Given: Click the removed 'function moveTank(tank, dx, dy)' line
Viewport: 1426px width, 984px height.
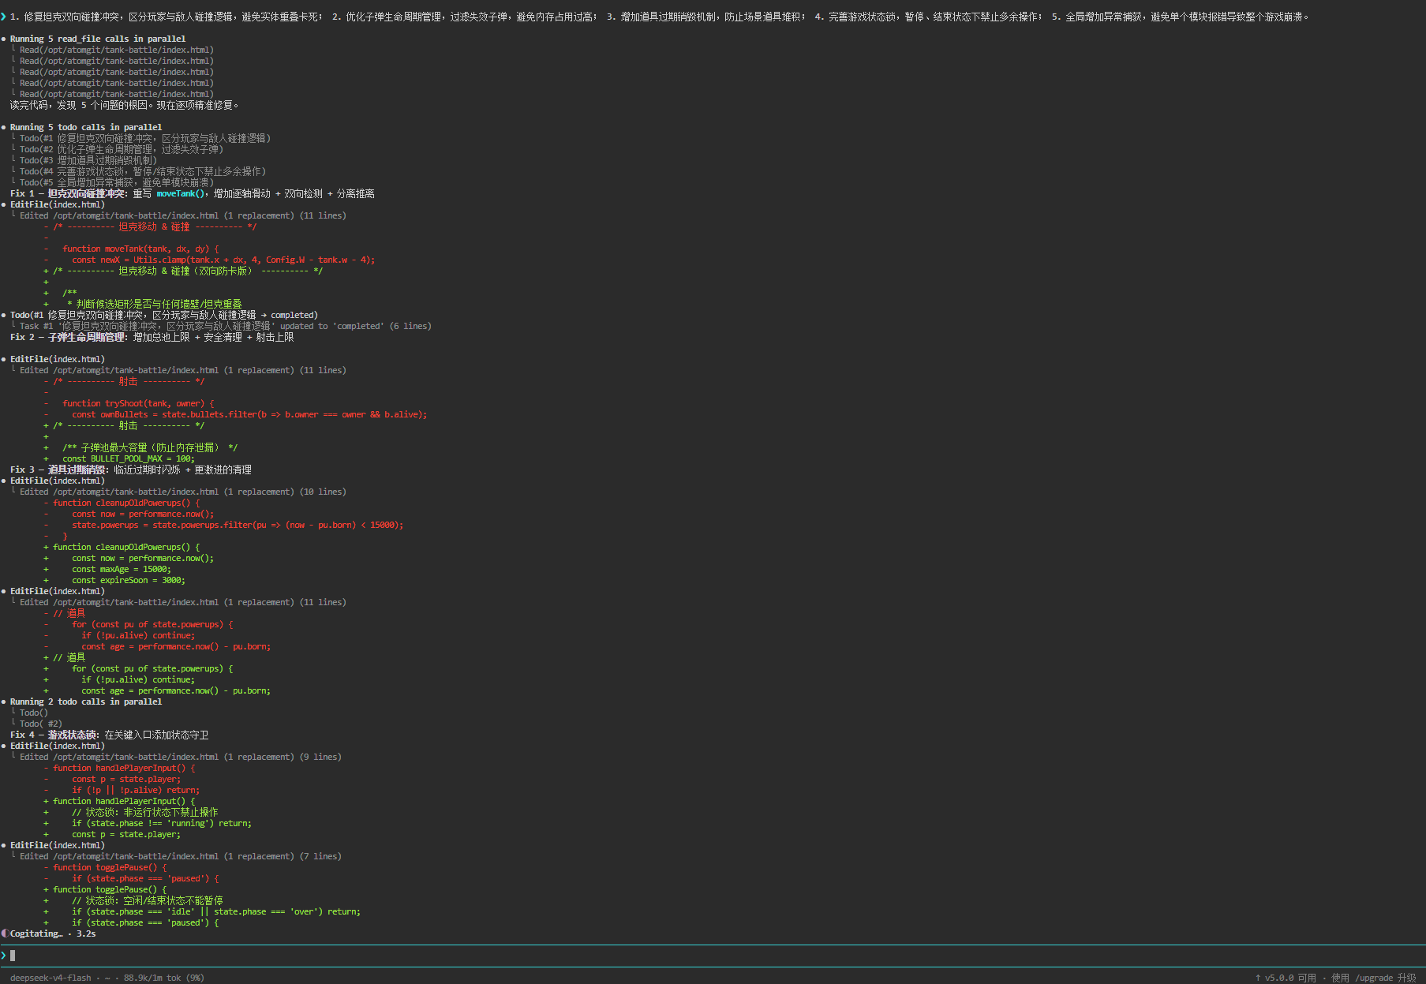Looking at the screenshot, I should click(x=140, y=249).
